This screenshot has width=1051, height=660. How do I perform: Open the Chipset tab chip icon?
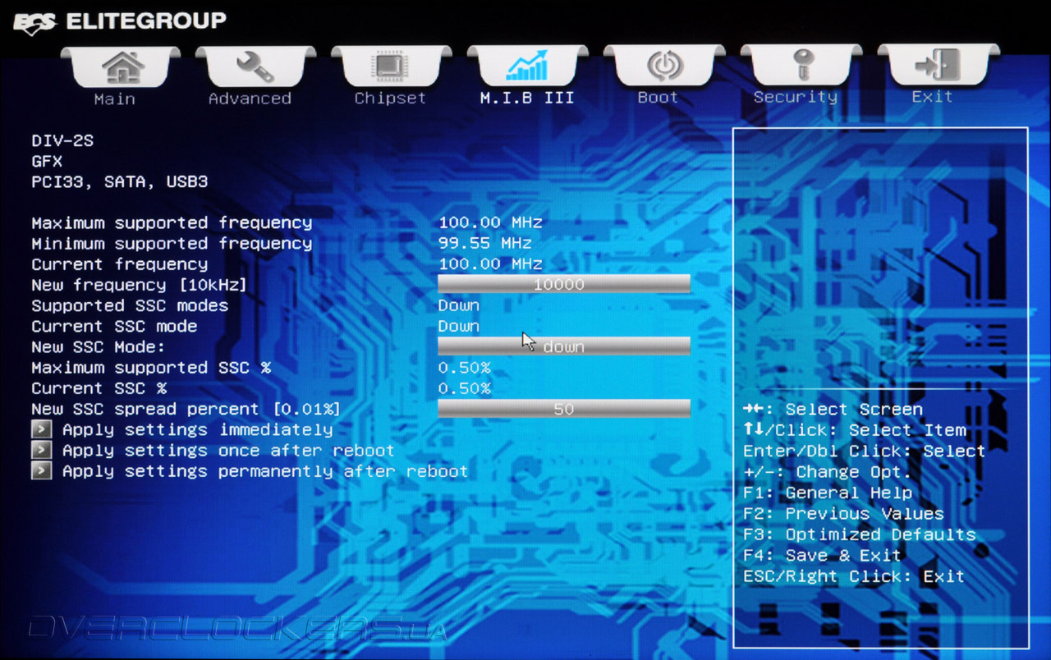pyautogui.click(x=390, y=66)
